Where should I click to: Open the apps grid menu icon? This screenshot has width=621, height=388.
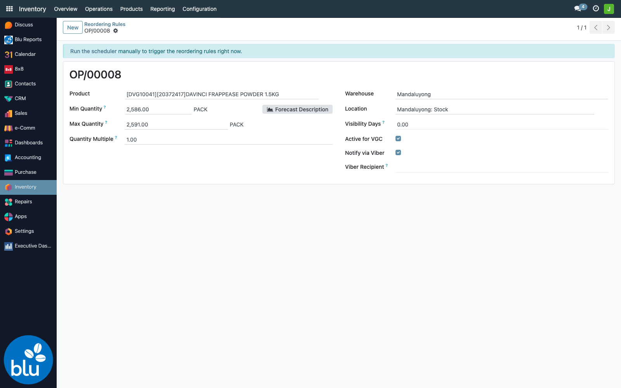[x=9, y=9]
